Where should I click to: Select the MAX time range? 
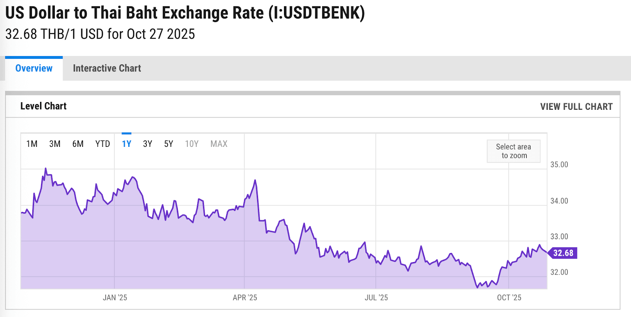point(218,144)
